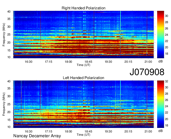
Task: Click the 26 value on Left Handed colorbar
Action: tap(166, 100)
